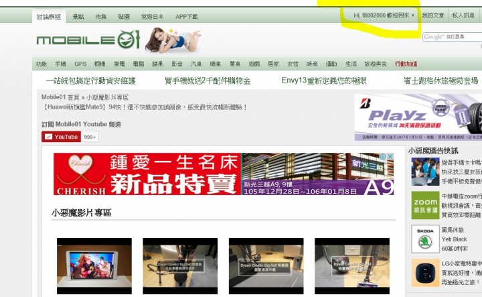The width and height of the screenshot is (482, 297).
Task: Open the 電腦 category menu
Action: pyautogui.click(x=139, y=64)
